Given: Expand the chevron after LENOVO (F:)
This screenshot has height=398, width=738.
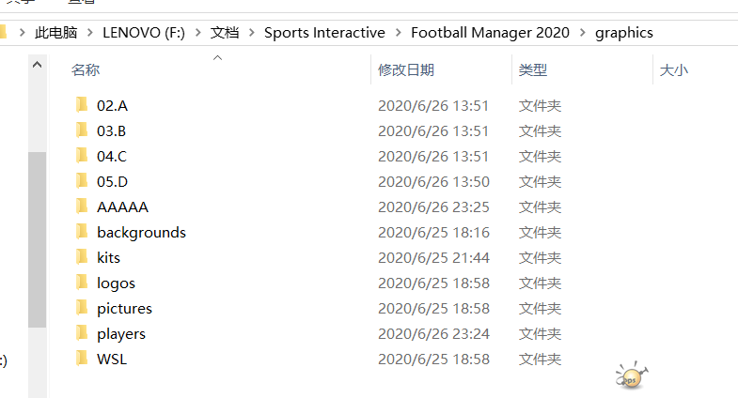Looking at the screenshot, I should [x=197, y=33].
